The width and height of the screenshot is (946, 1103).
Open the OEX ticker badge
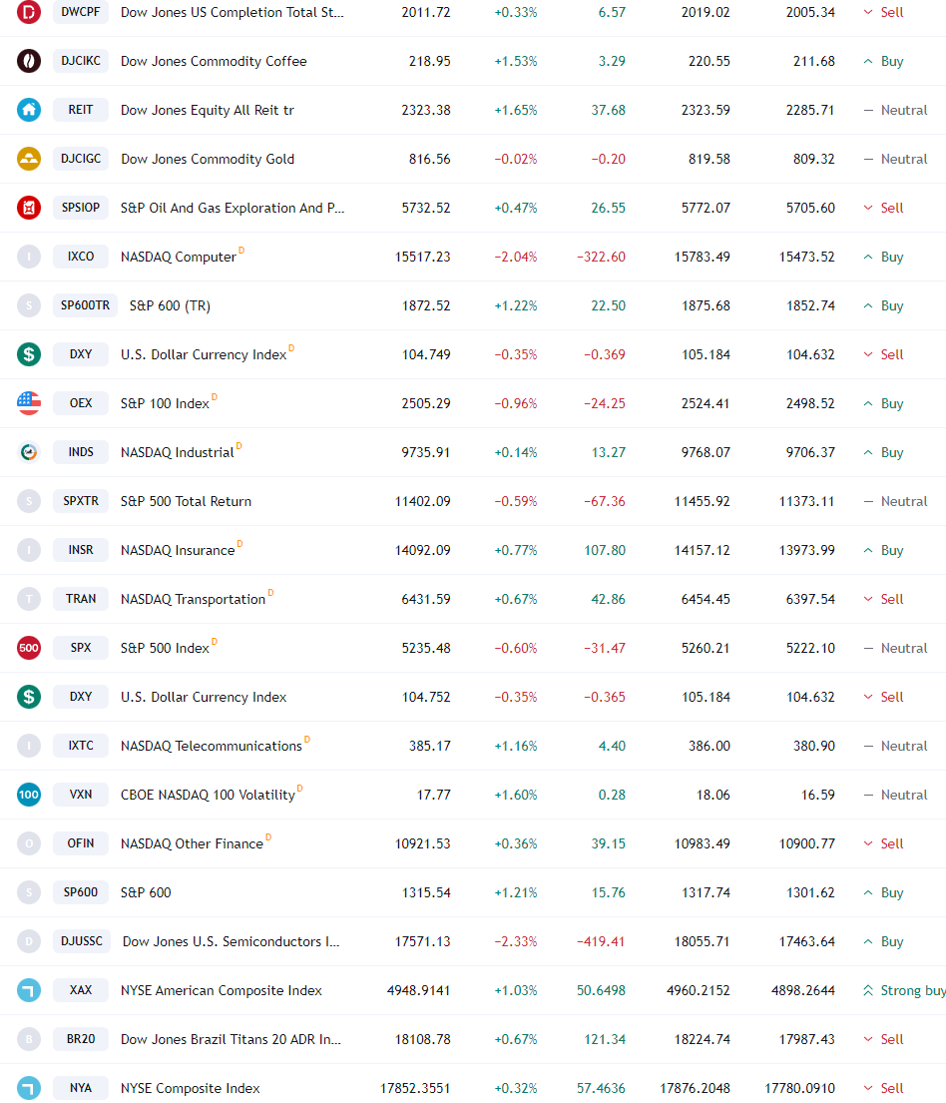81,403
